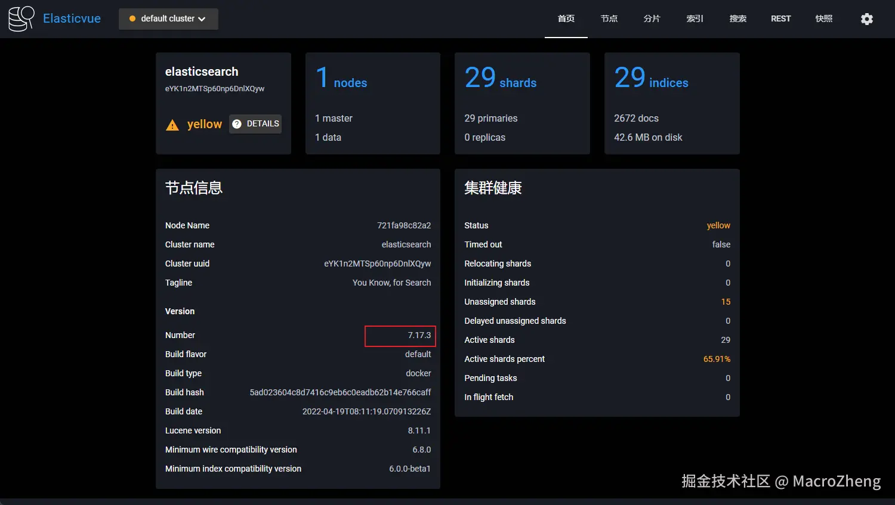Viewport: 895px width, 505px height.
Task: Click the 29 indices link
Action: [x=651, y=78]
